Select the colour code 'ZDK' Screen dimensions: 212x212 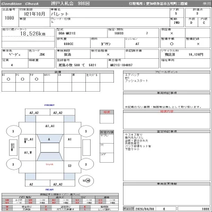click(42, 55)
